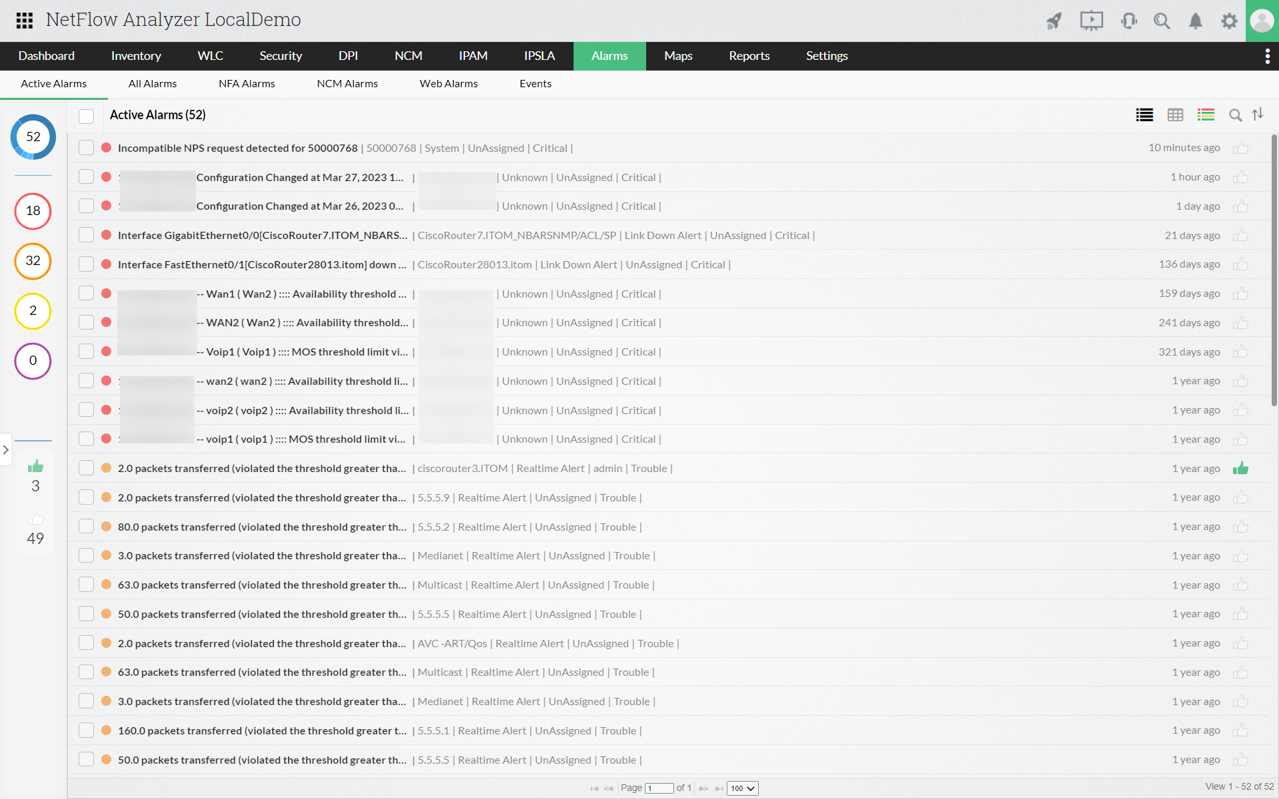Expand the overflow menu with three dots
The width and height of the screenshot is (1279, 799).
coord(1268,56)
